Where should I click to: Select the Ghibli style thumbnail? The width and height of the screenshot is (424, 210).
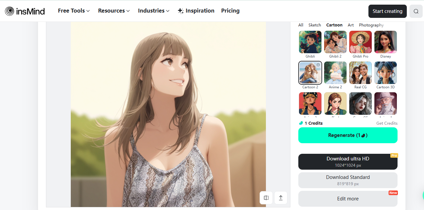coord(310,42)
